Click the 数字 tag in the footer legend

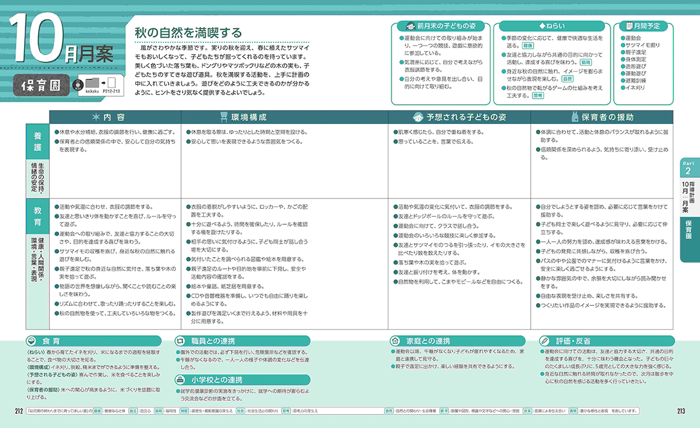tap(444, 411)
